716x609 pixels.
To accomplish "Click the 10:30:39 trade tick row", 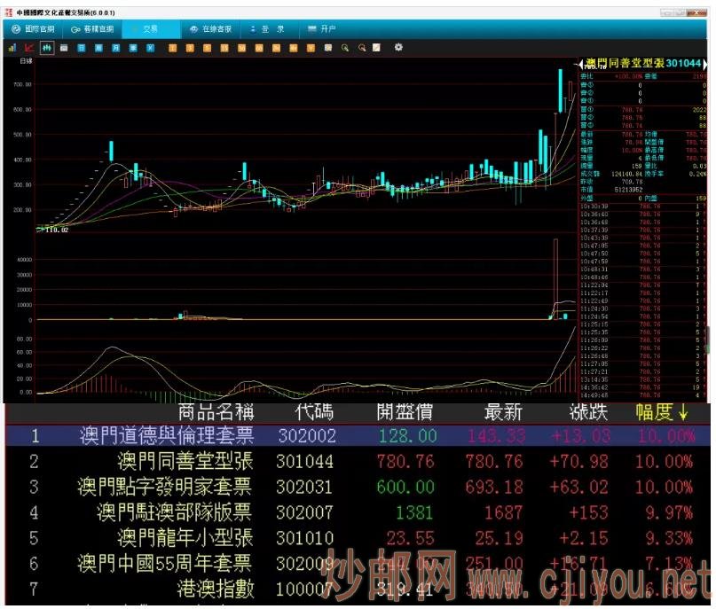I will (x=643, y=207).
